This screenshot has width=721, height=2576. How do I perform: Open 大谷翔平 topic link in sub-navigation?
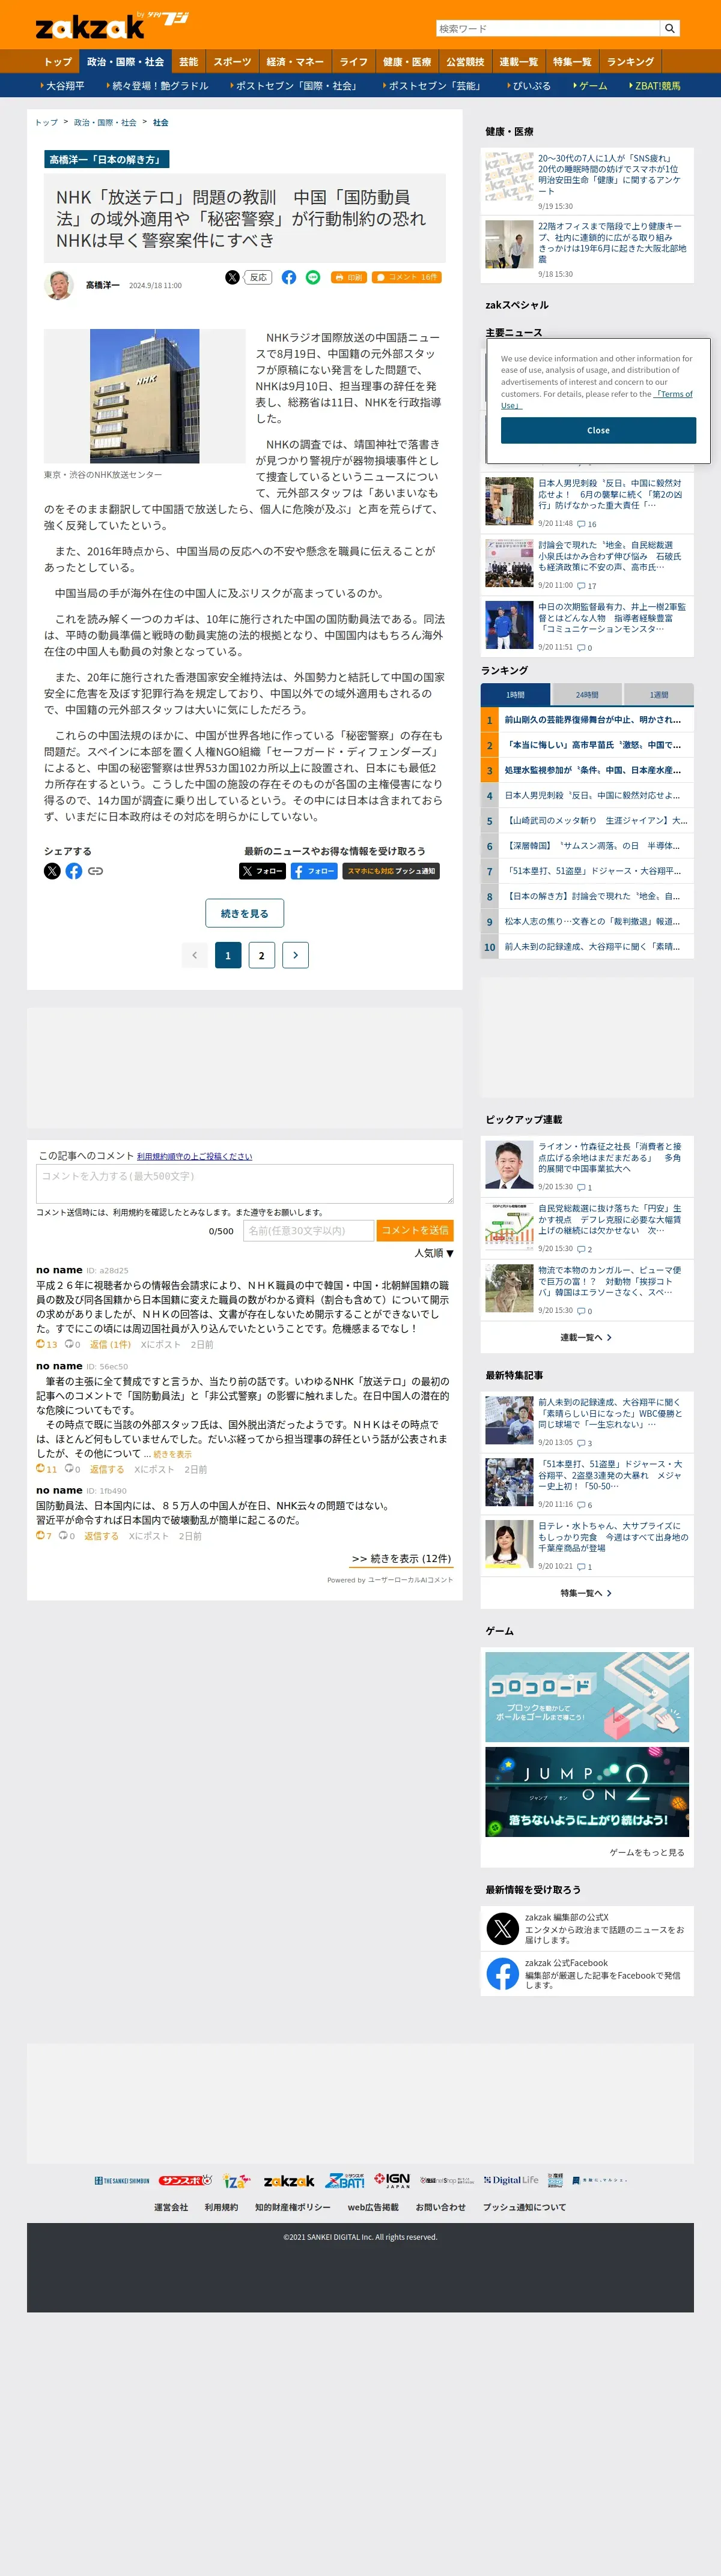click(64, 86)
